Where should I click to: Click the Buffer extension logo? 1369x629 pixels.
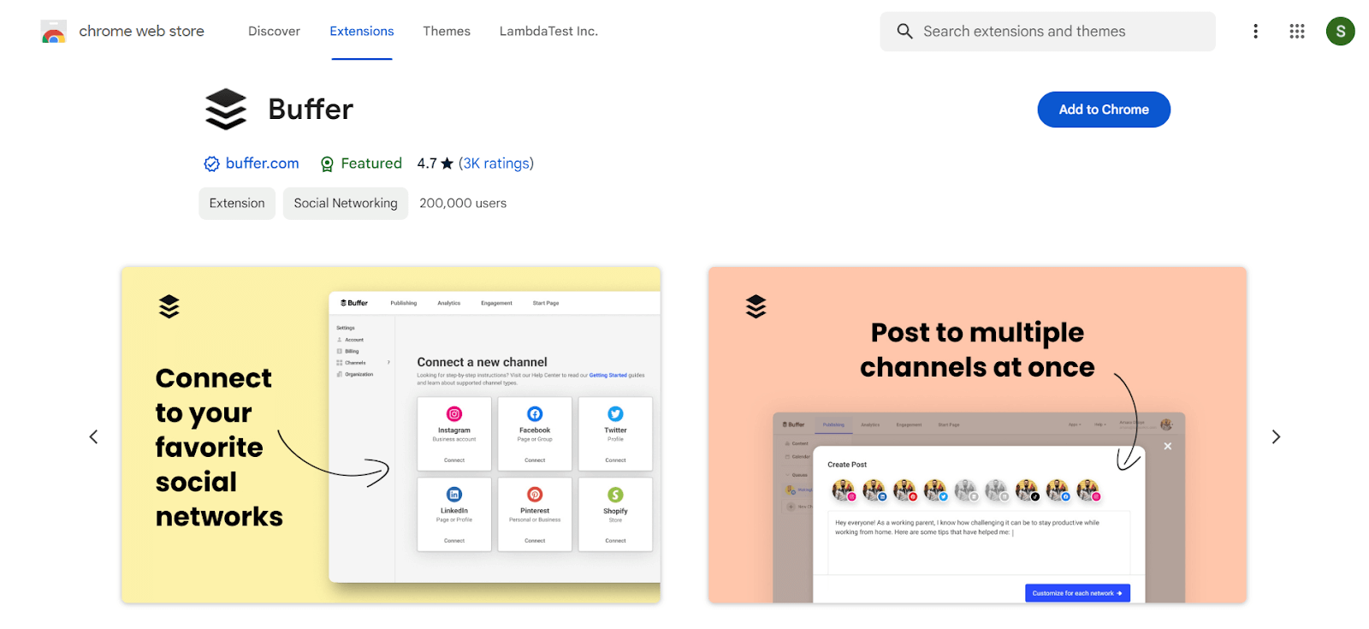226,110
